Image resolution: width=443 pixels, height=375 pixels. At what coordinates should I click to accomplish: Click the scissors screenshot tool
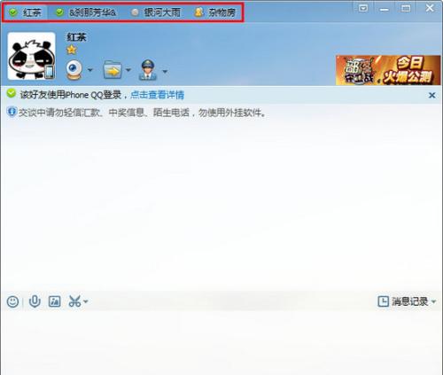click(x=74, y=301)
